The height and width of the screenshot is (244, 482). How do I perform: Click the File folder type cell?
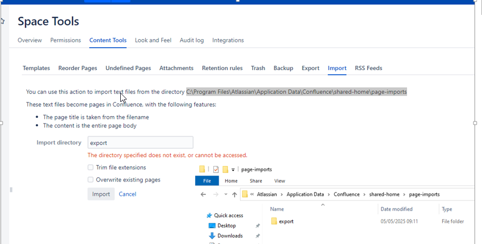(453, 221)
